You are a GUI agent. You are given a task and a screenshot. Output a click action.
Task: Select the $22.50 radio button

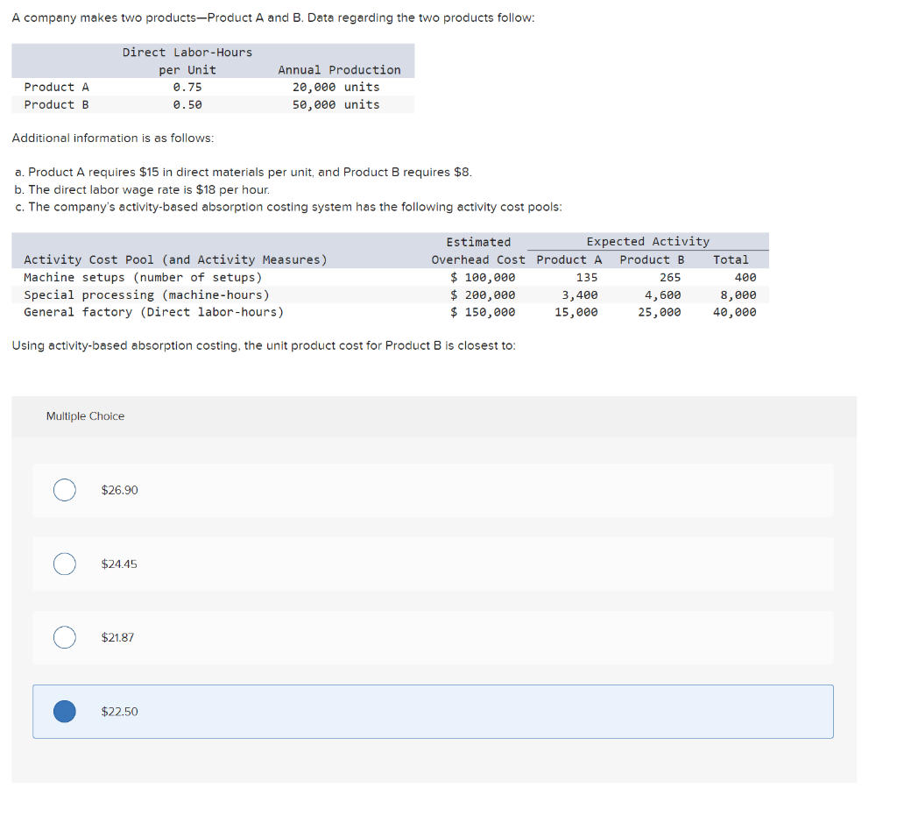tap(64, 711)
